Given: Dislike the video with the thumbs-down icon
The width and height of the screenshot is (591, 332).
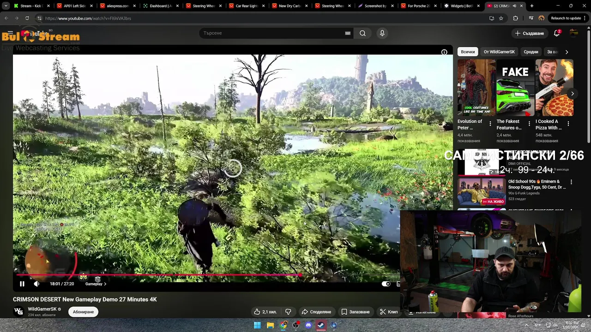Looking at the screenshot, I should click(288, 312).
